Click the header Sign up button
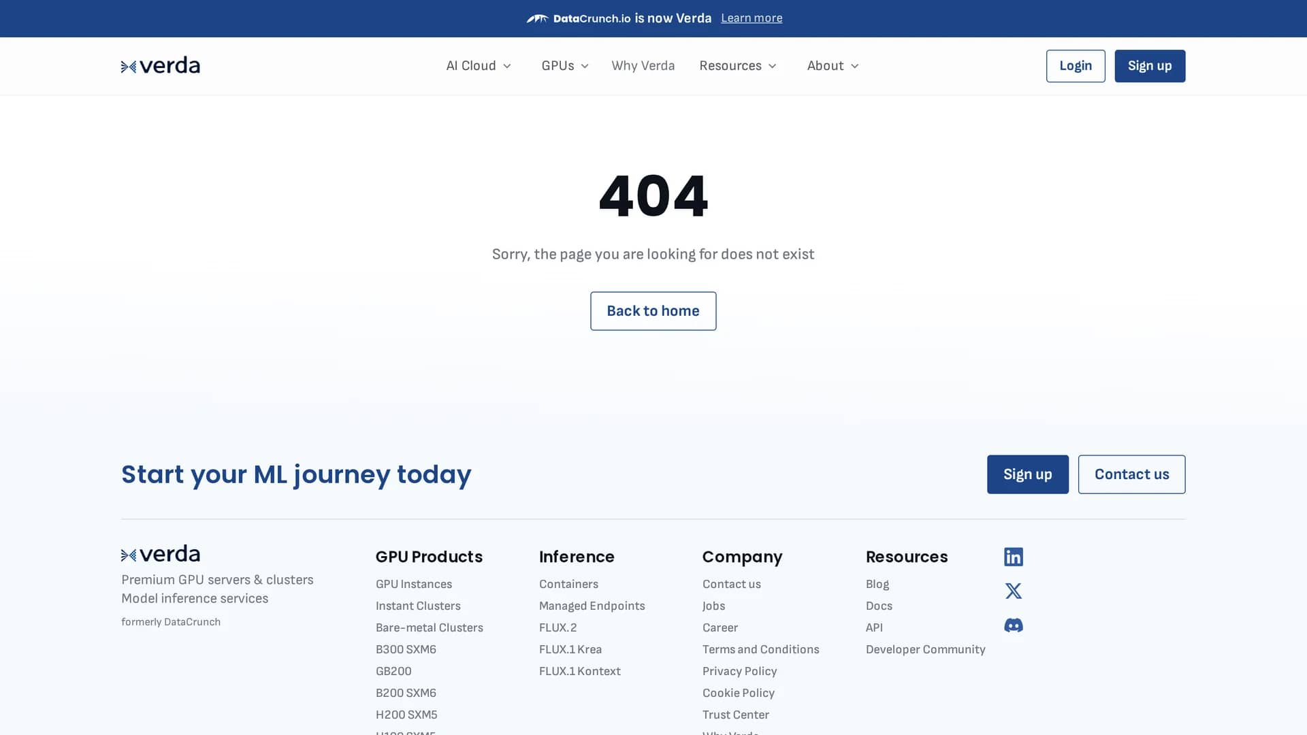 1150,66
